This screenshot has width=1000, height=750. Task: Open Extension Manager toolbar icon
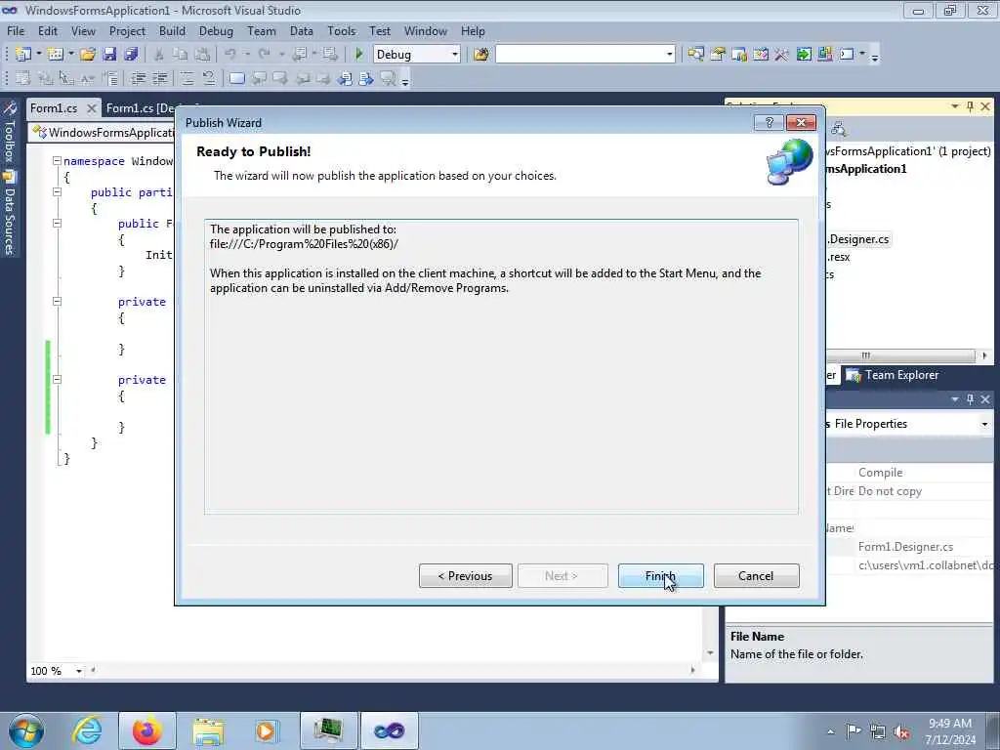coord(825,55)
